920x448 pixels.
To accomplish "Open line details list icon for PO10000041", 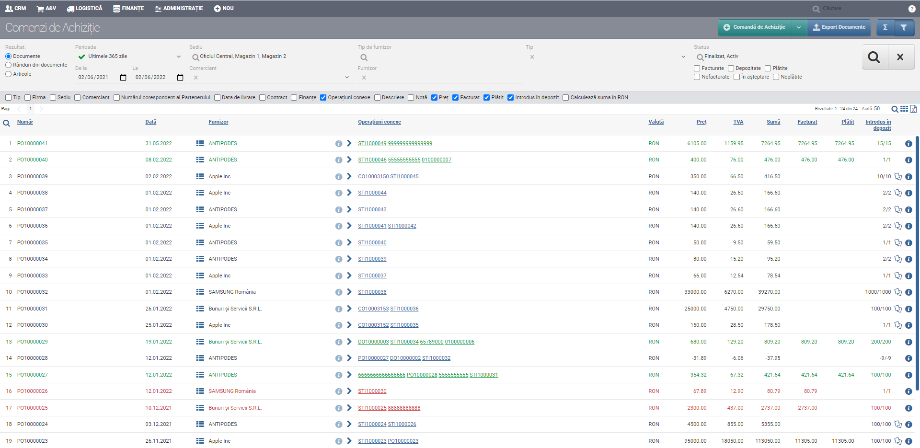I will [200, 143].
